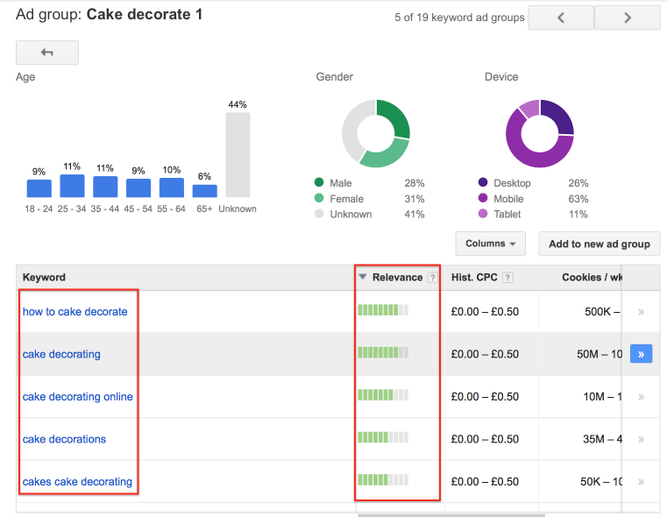Click the Gender donut chart

376,133
